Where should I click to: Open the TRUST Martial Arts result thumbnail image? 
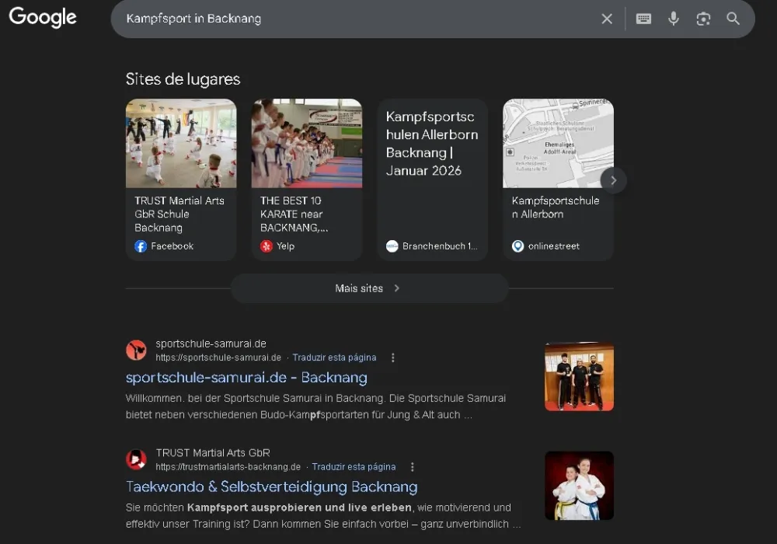tap(579, 484)
